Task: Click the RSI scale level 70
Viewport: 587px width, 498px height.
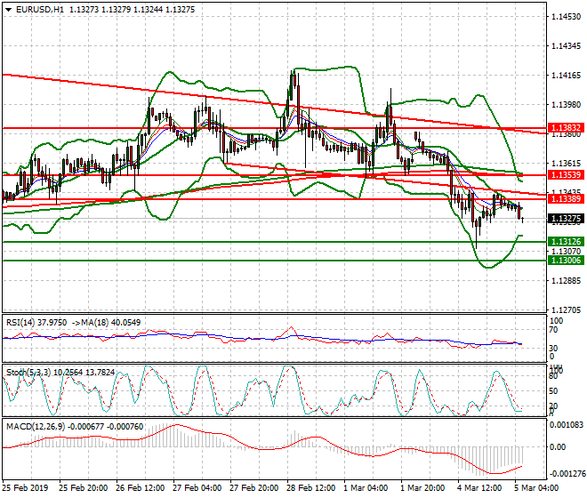Action: [x=554, y=330]
